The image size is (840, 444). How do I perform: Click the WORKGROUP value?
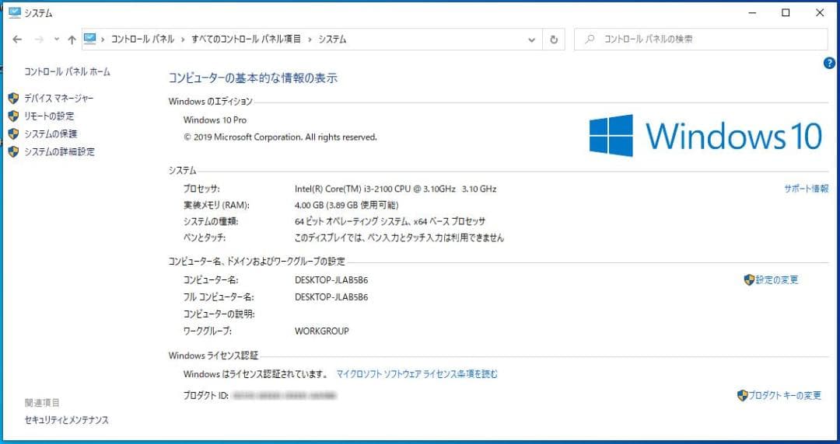tap(321, 331)
